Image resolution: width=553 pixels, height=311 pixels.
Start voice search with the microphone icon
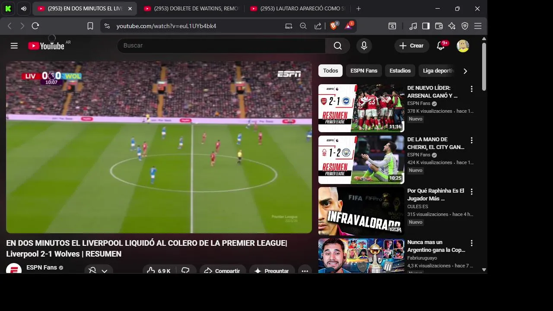click(x=364, y=46)
